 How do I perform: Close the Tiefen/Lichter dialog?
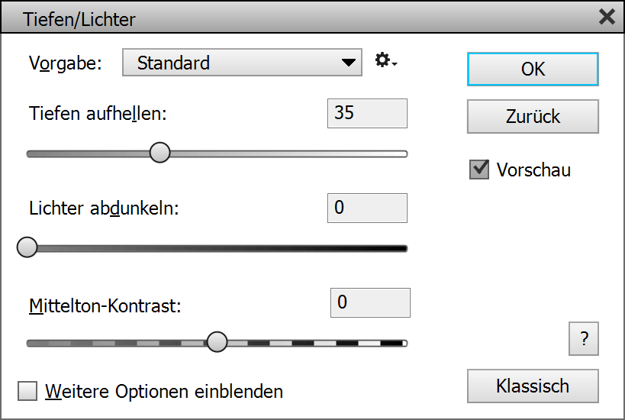pos(607,17)
